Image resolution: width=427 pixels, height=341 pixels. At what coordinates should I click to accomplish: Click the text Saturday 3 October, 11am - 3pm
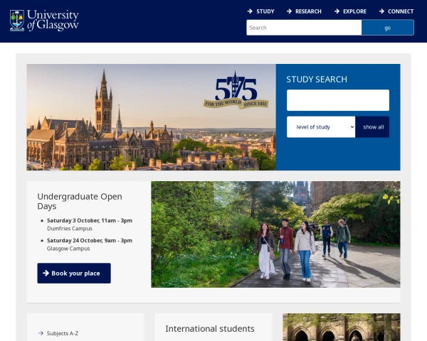coord(90,220)
